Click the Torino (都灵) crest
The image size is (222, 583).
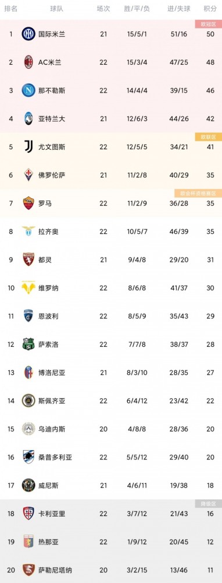(x=28, y=259)
